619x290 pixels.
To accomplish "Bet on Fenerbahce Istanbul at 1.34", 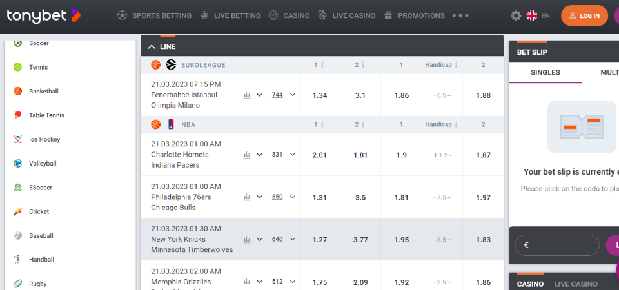I will pos(320,95).
